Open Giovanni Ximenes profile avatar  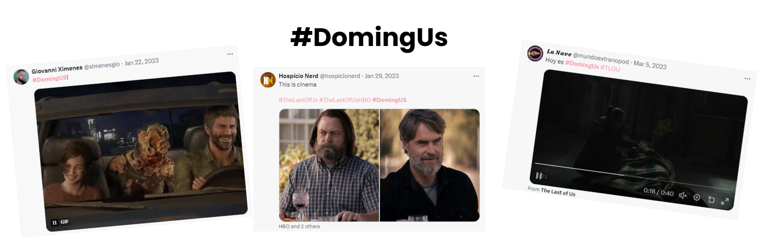[21, 76]
